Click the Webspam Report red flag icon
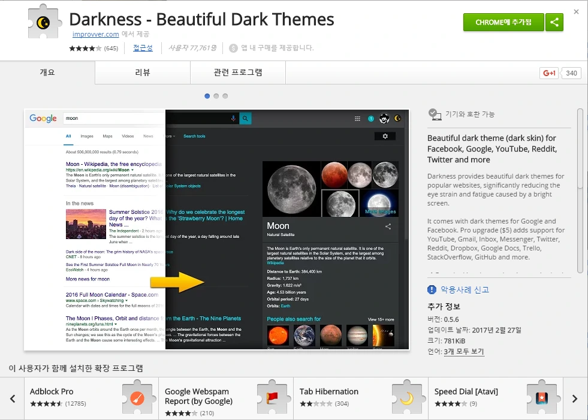Image resolution: width=588 pixels, height=420 pixels. [x=272, y=398]
